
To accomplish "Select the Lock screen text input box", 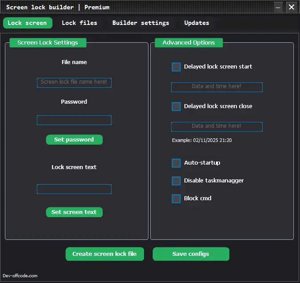I will [74, 189].
